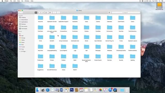Switch to icon view

point(36,13)
